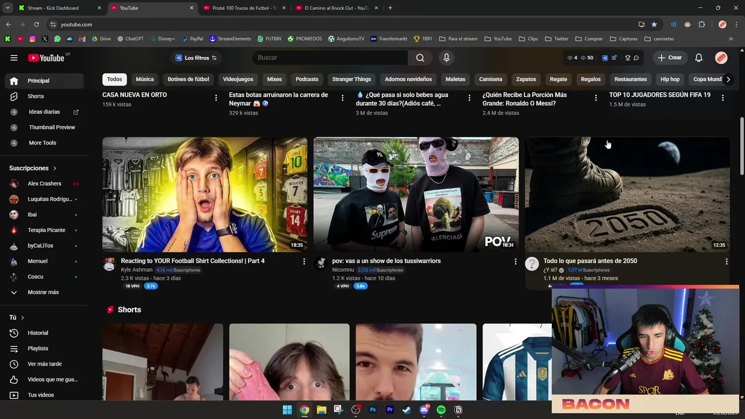Image resolution: width=745 pixels, height=419 pixels.
Task: Open Terapia Picante subscription channel
Action: (x=44, y=230)
